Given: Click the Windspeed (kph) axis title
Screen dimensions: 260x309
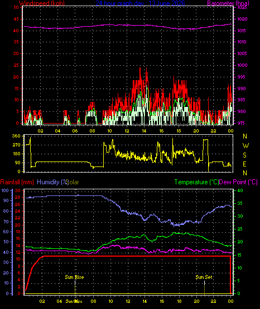Looking at the screenshot, I should 42,3.
